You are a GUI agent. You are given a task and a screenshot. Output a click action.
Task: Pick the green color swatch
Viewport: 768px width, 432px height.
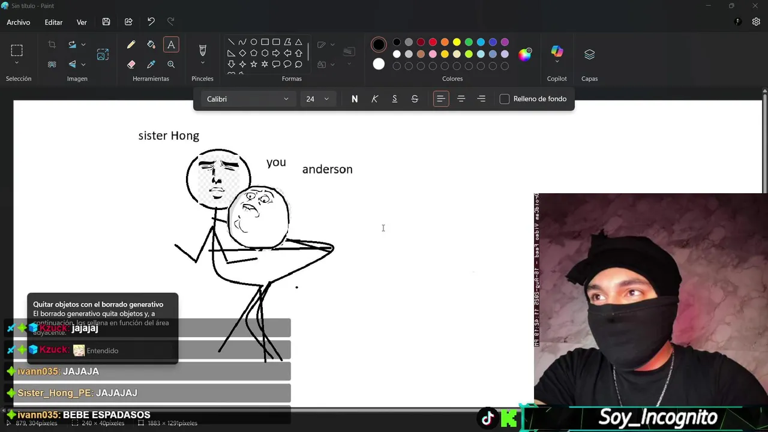[469, 42]
